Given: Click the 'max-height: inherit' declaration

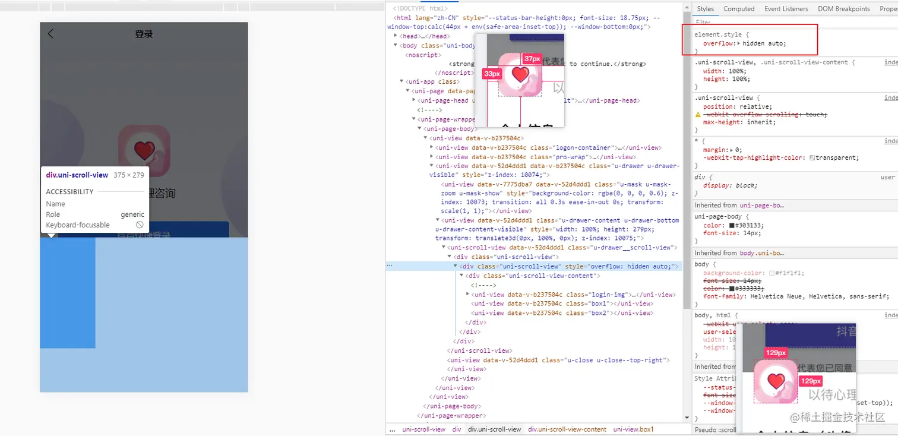Looking at the screenshot, I should click(739, 122).
